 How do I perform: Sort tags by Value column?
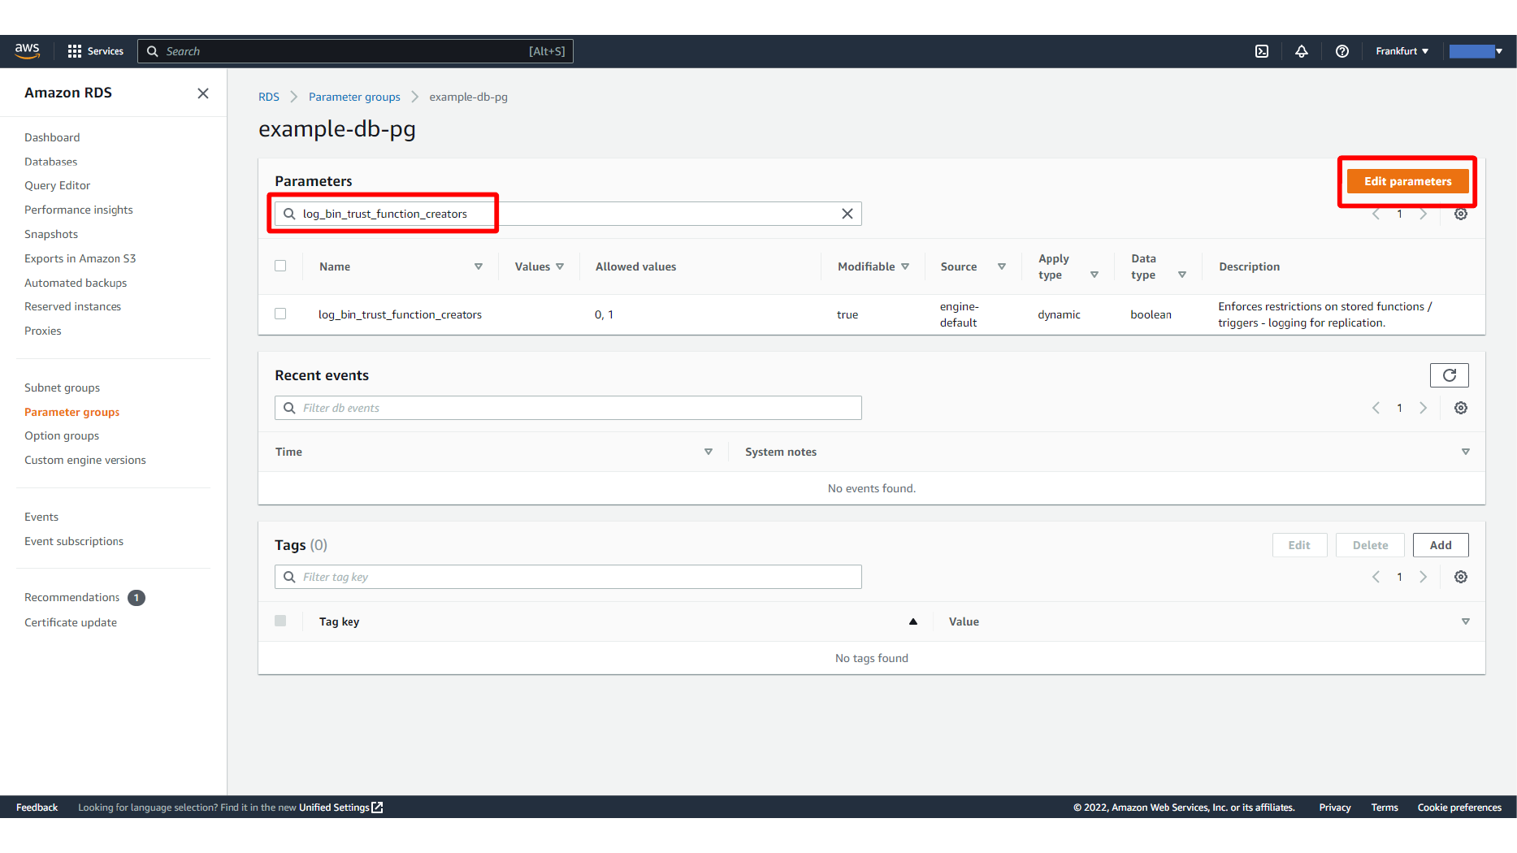point(1466,621)
